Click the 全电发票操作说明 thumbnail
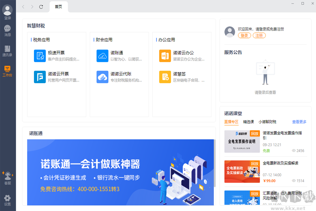Image resolution: width=316 pixels, height=211 pixels. click(x=242, y=141)
